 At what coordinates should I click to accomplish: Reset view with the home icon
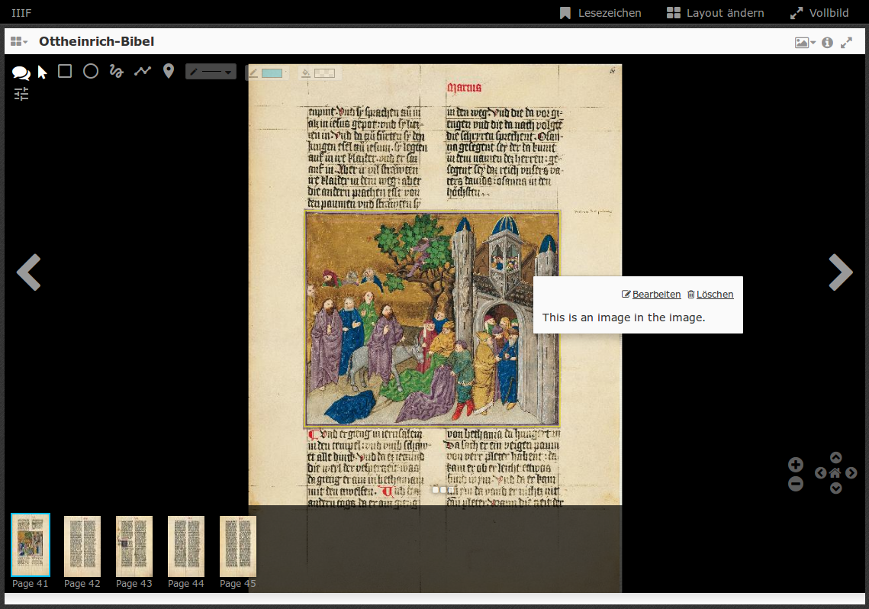point(835,472)
